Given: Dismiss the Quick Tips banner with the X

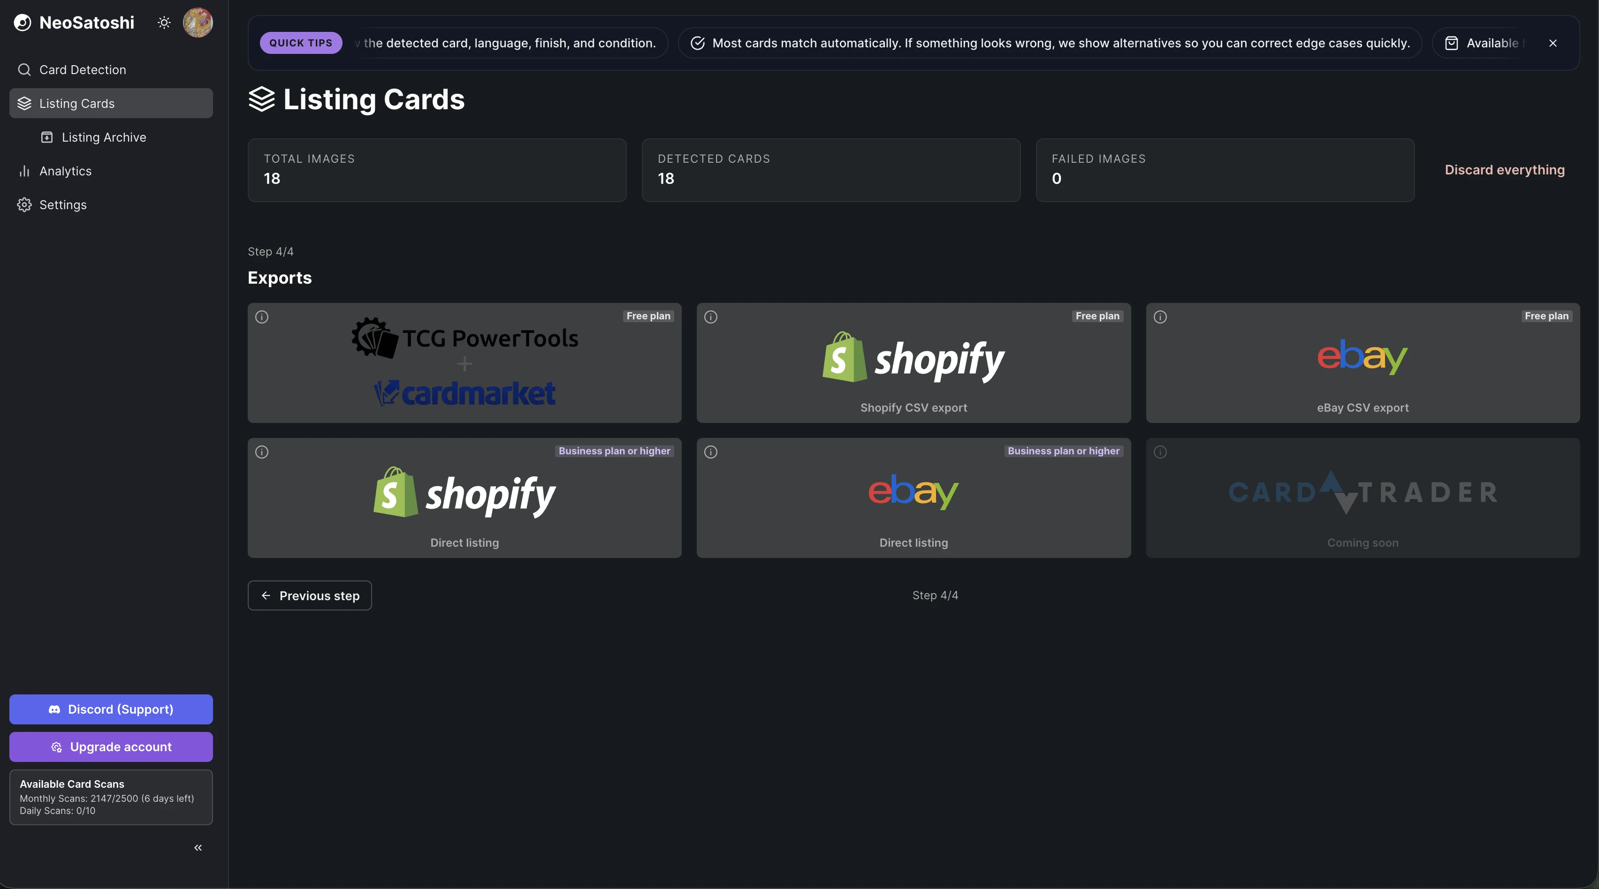Looking at the screenshot, I should tap(1553, 43).
